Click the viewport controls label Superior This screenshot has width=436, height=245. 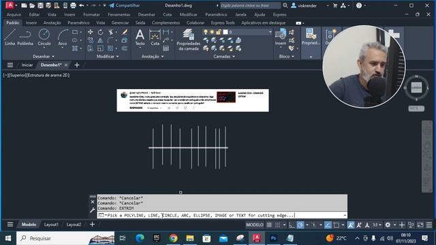pyautogui.click(x=18, y=76)
